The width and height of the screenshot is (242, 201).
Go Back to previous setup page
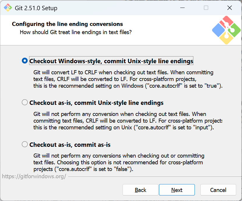(x=140, y=190)
